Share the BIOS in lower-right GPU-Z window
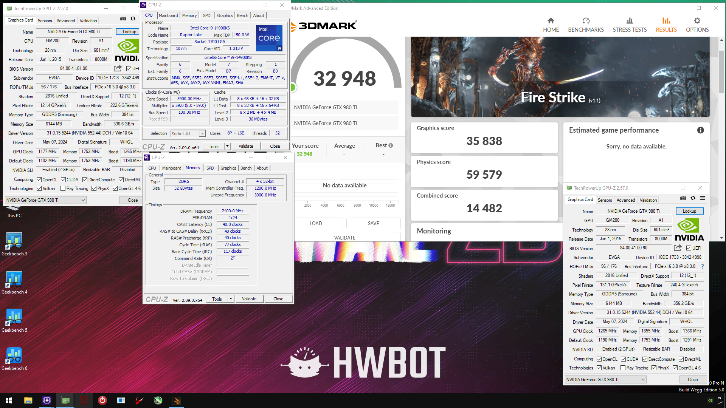Screen dimensions: 726x408 click(x=678, y=248)
